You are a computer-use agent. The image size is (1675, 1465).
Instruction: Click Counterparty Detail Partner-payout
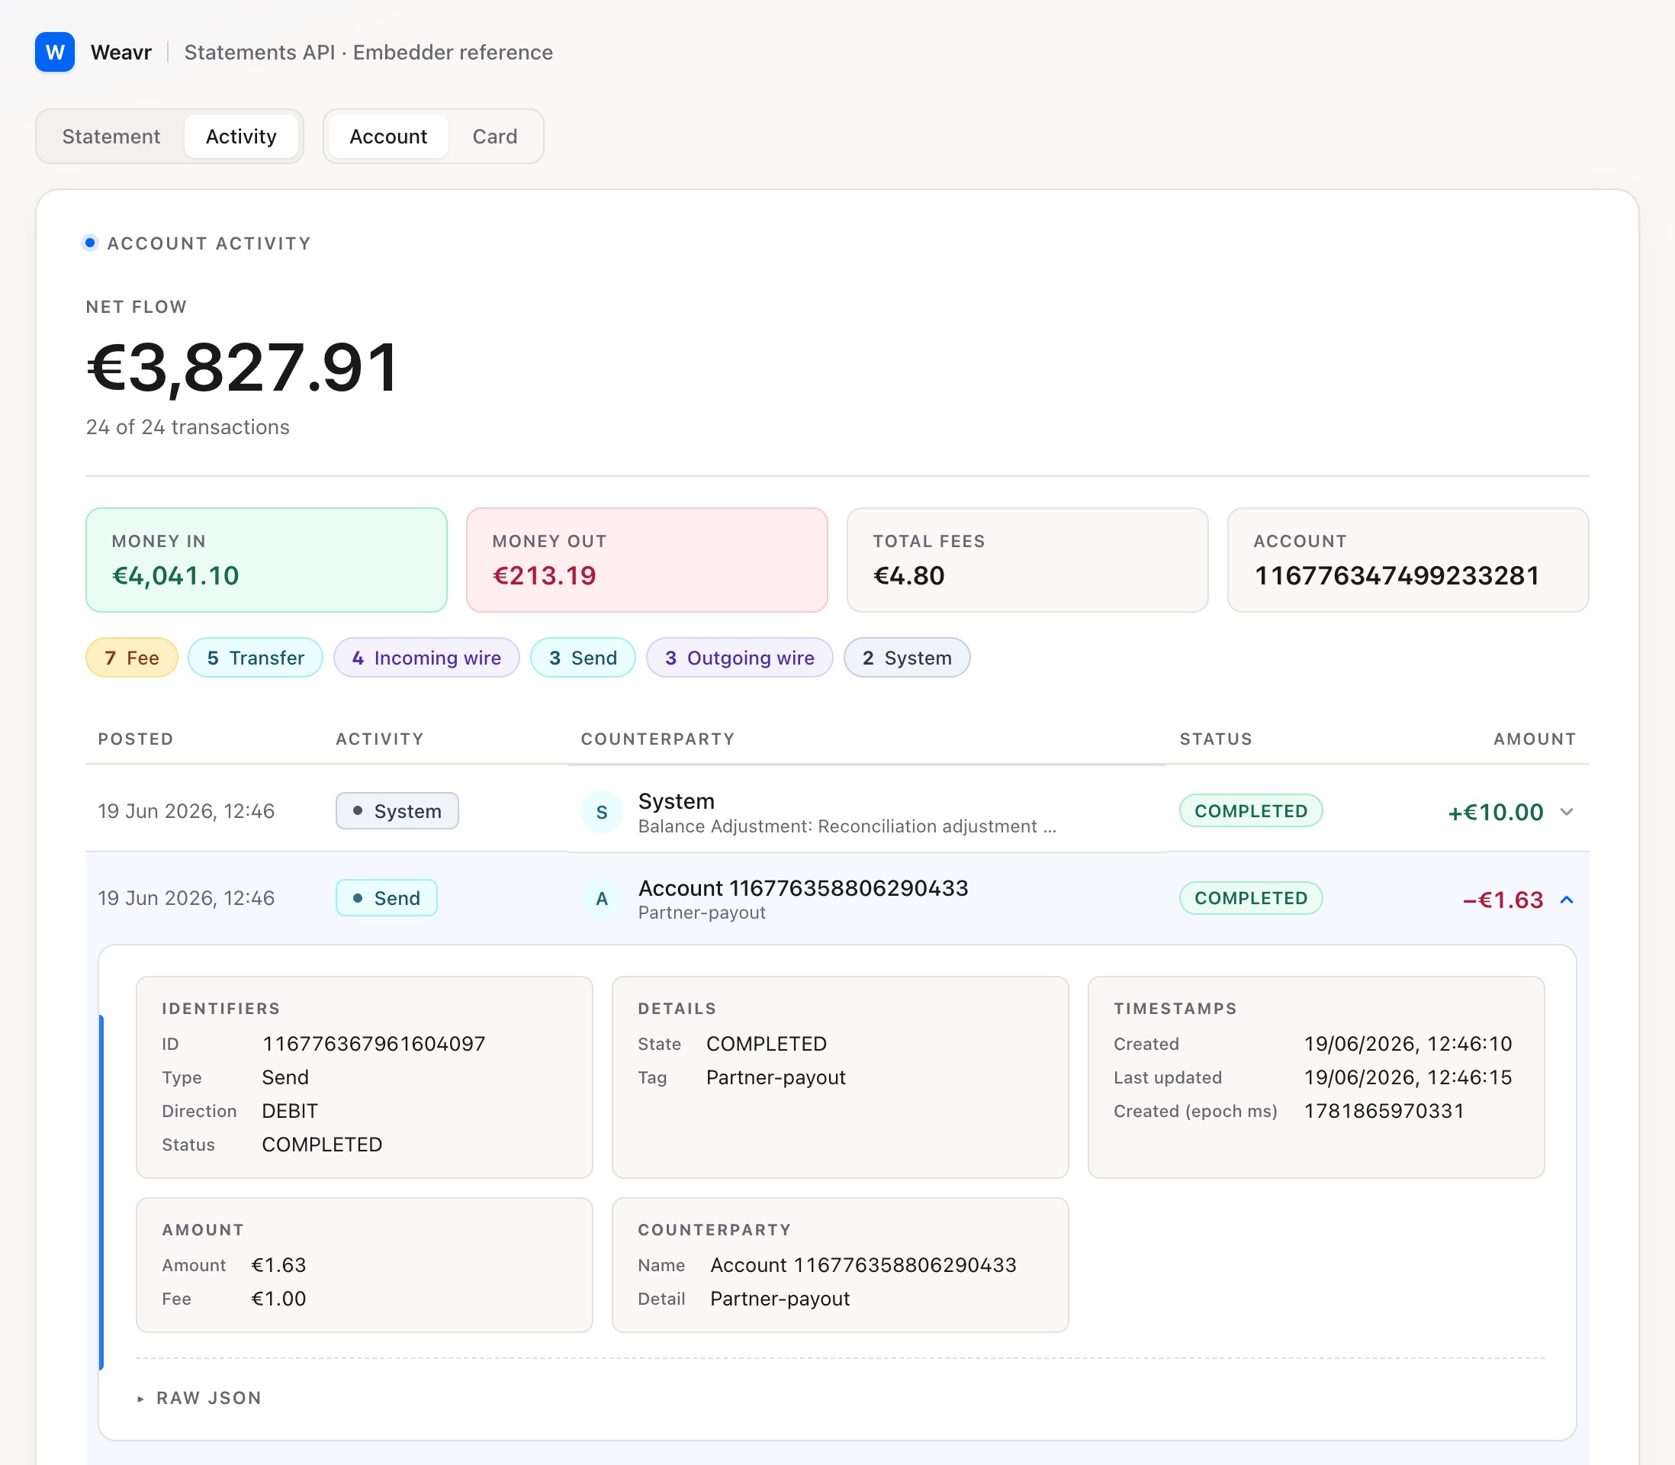pos(780,1299)
